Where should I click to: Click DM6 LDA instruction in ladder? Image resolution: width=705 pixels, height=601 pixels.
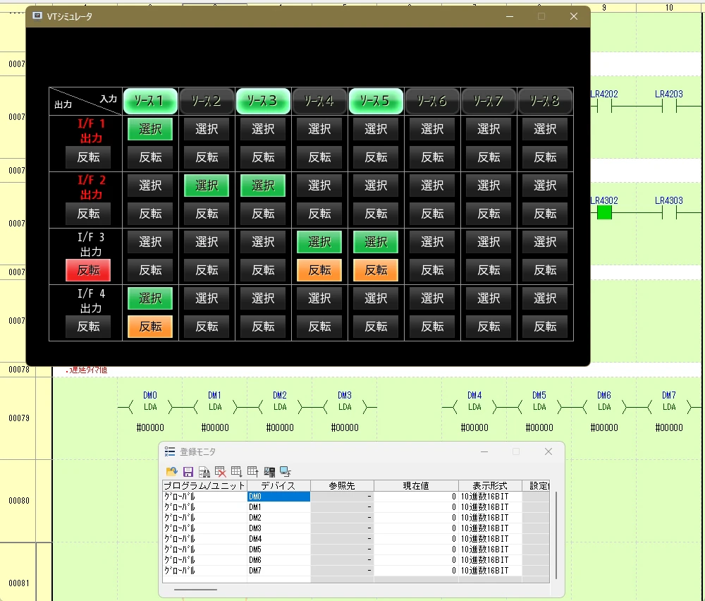(604, 407)
